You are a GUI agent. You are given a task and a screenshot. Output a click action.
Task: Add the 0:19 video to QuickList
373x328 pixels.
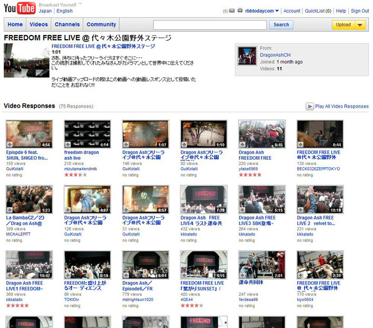coord(68,275)
